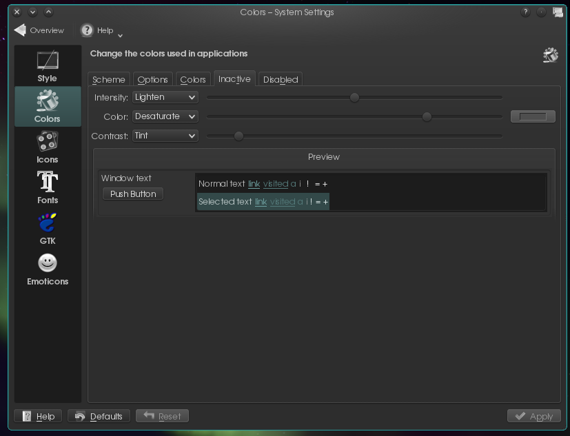570x436 pixels.
Task: Switch to the Disabled tab
Action: [281, 79]
